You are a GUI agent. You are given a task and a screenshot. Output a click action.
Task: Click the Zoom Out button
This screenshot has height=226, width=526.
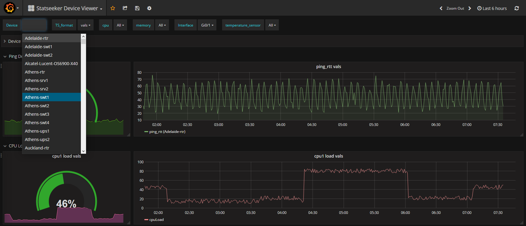(455, 8)
